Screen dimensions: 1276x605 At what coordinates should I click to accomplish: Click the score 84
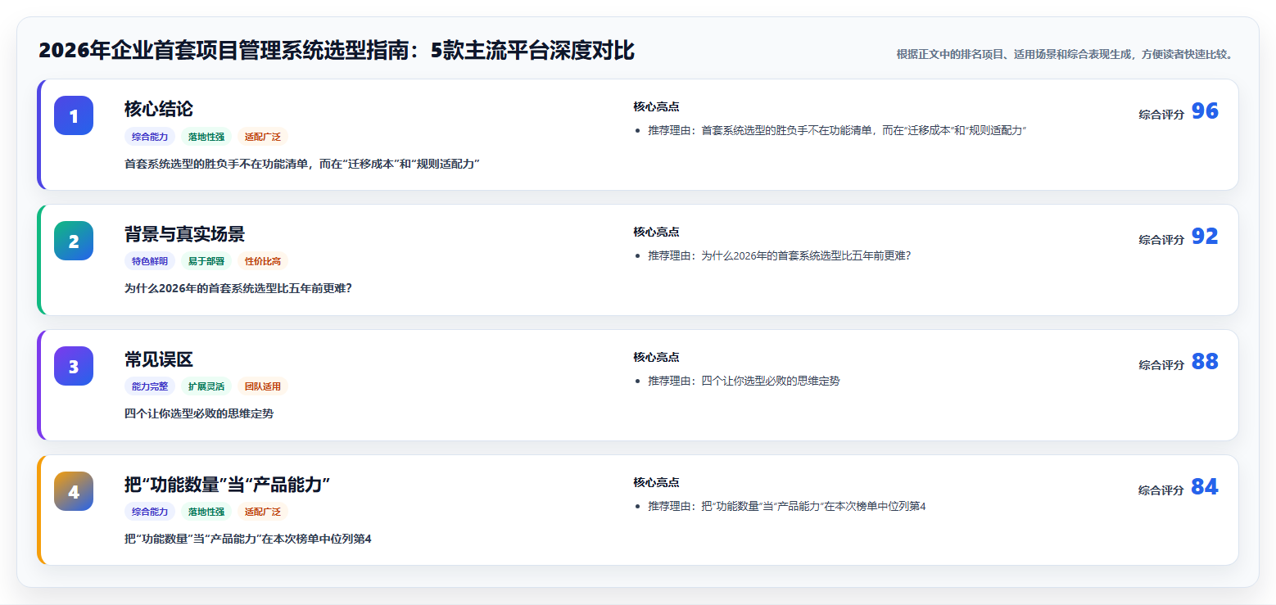tap(1205, 487)
